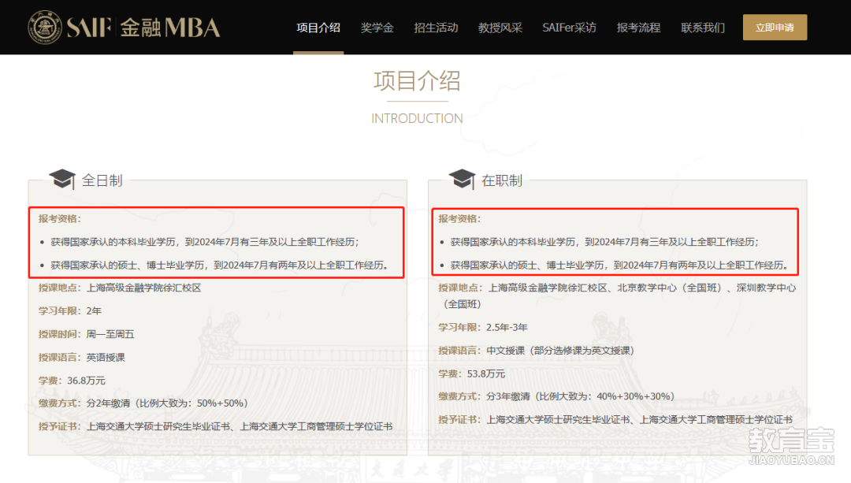Screen dimensions: 851x483
Task: Click the 北京教学中心 location line in 在职制
Action: coord(617,295)
